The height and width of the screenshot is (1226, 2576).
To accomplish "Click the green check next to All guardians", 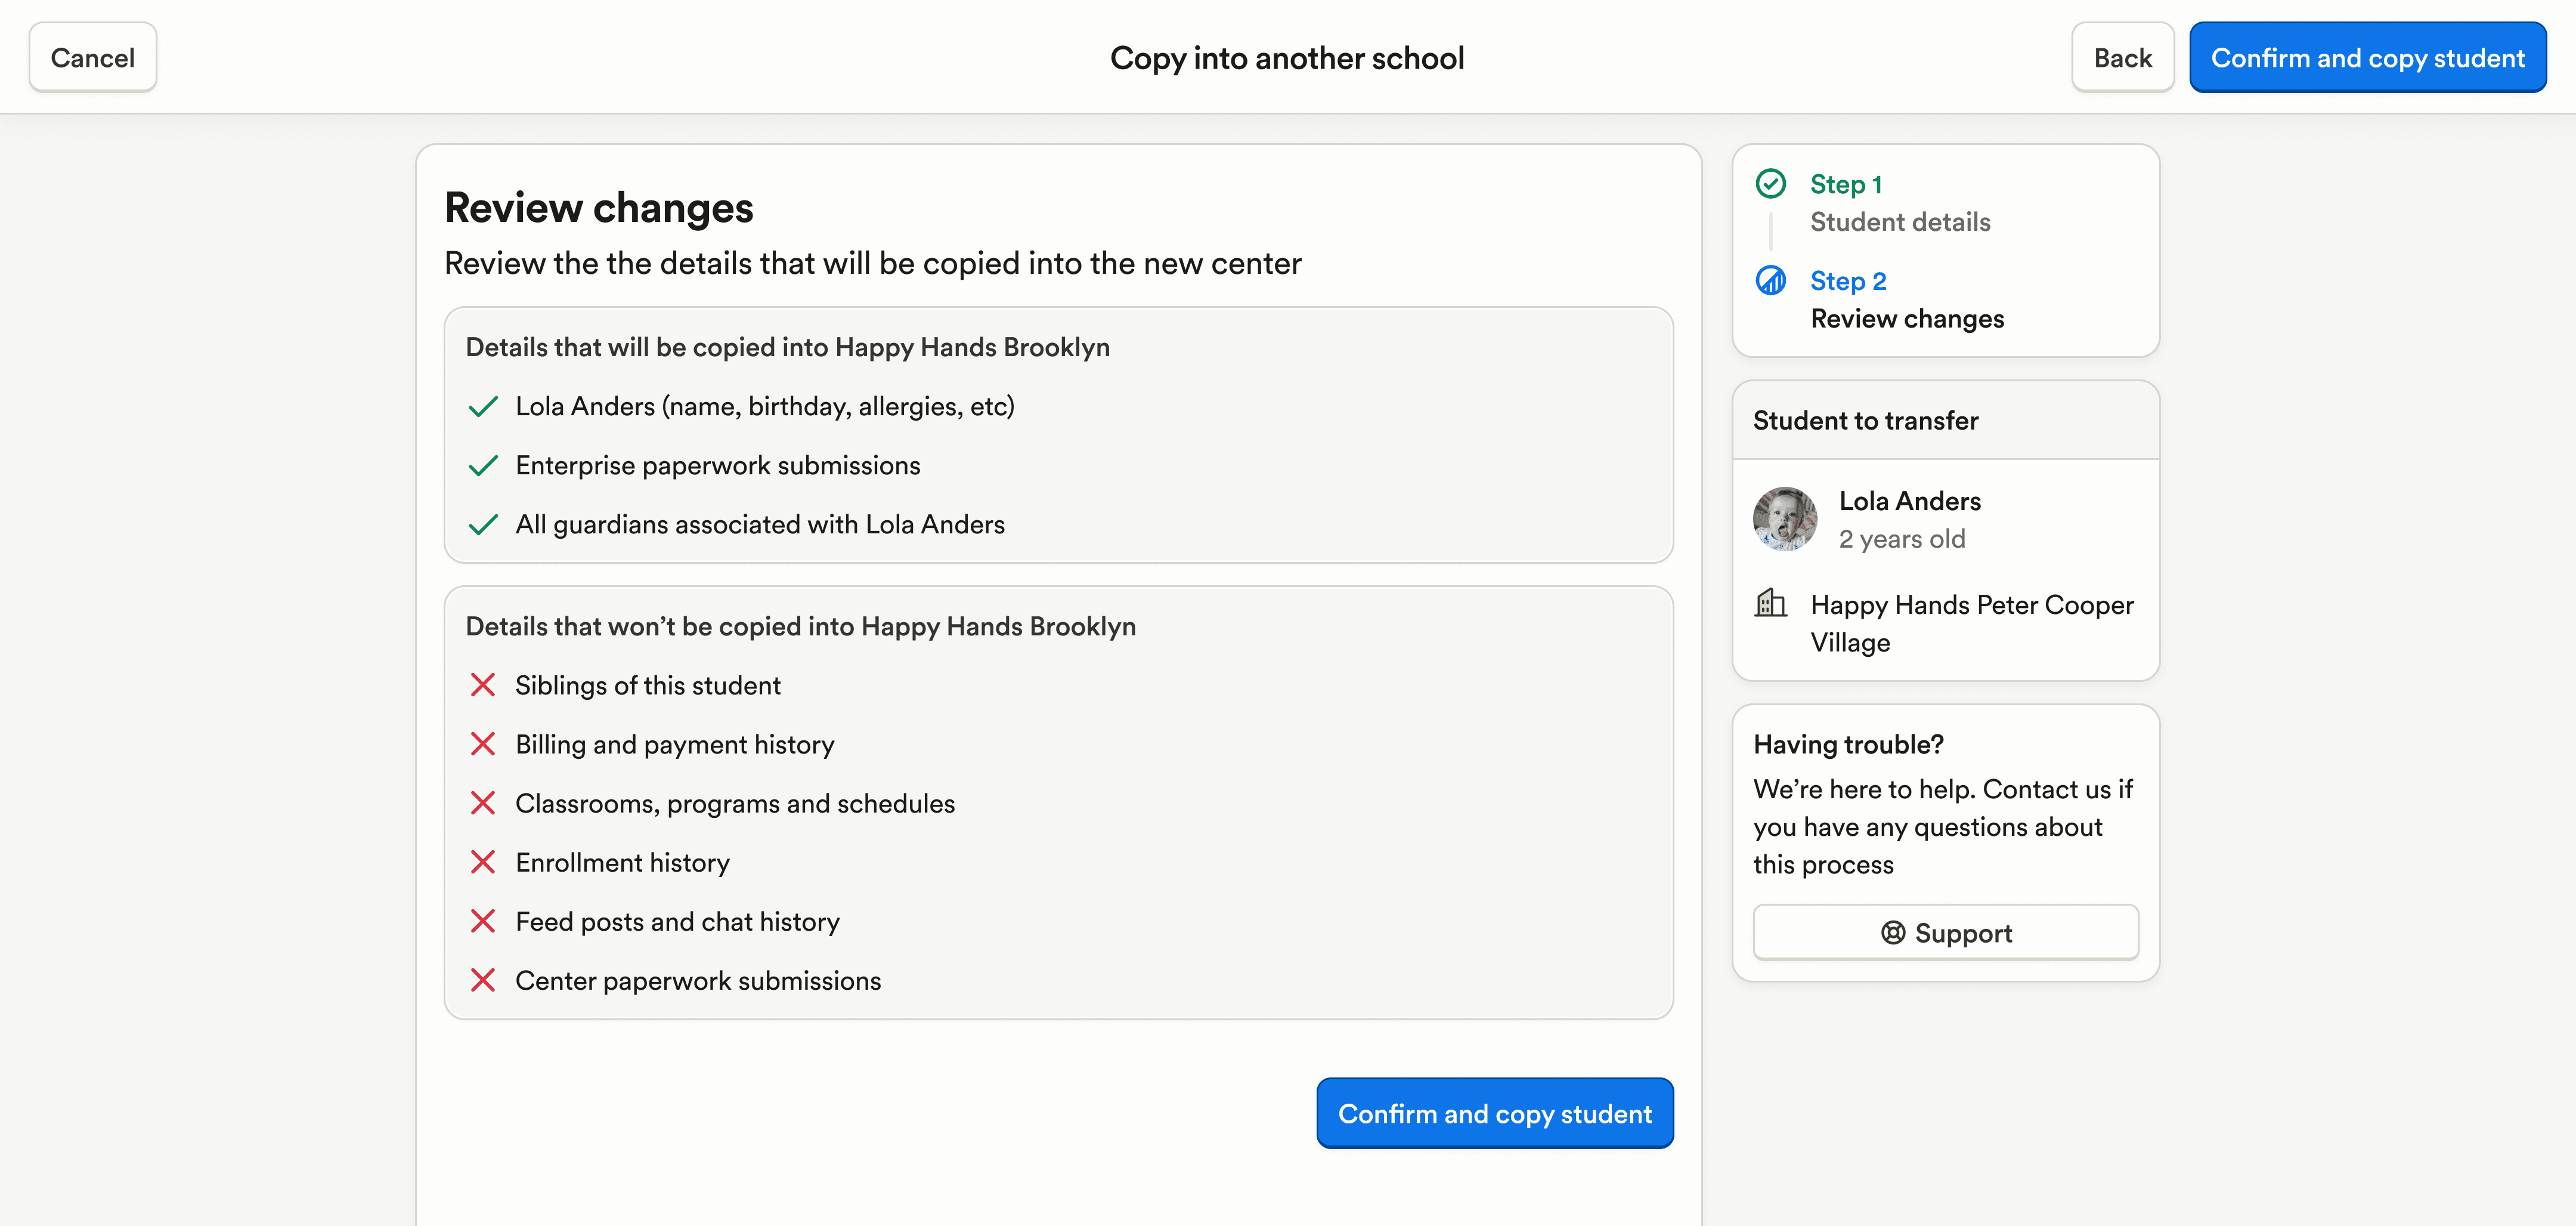I will (x=483, y=524).
